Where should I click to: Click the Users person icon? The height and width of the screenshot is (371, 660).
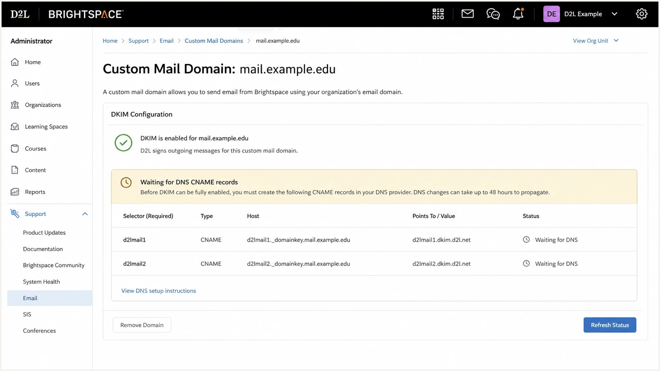[x=15, y=83]
